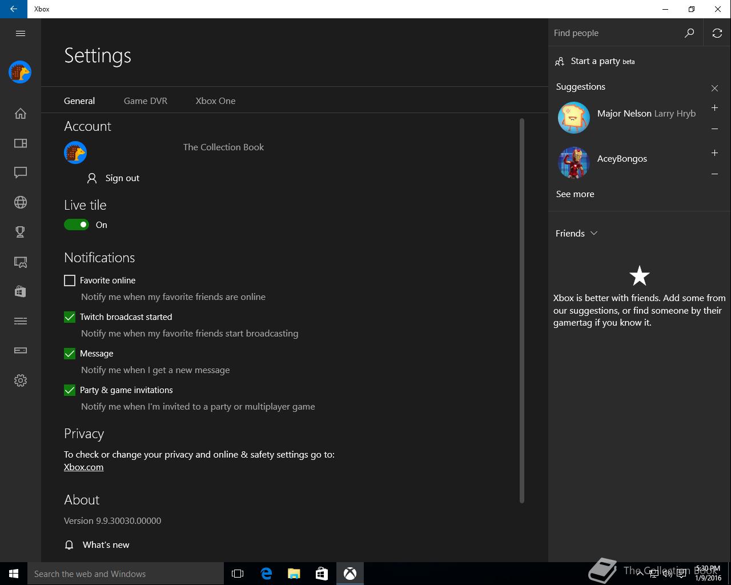Screen dimensions: 731x585
Task: Remove the Major Nelson suggestion
Action: pyautogui.click(x=714, y=129)
